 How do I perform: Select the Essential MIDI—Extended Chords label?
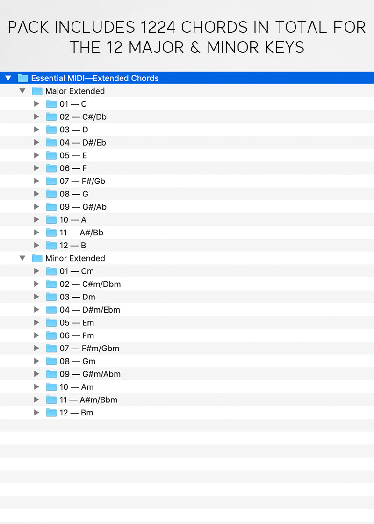95,78
